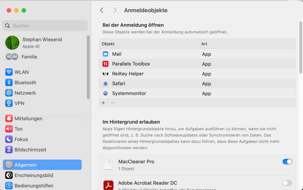Sort by the Art column header
The image size is (303, 190).
click(x=204, y=44)
